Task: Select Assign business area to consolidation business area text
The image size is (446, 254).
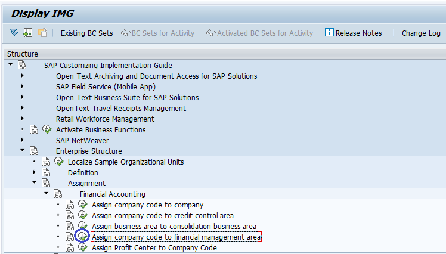Action: pyautogui.click(x=174, y=227)
